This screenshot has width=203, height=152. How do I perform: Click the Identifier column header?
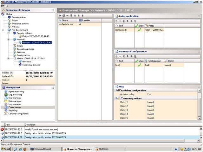[x=89, y=20]
